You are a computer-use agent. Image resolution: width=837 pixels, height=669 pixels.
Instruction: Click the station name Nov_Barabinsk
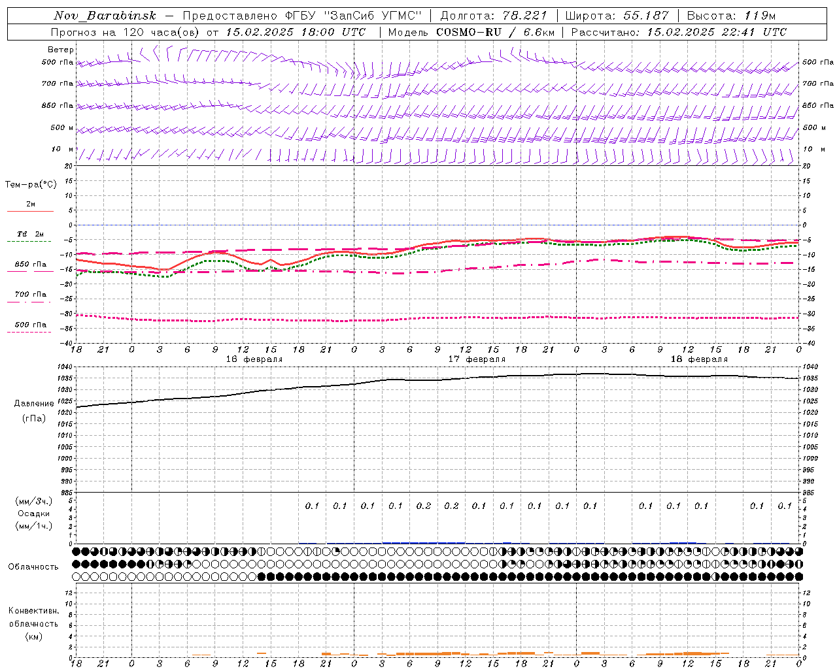tap(105, 16)
